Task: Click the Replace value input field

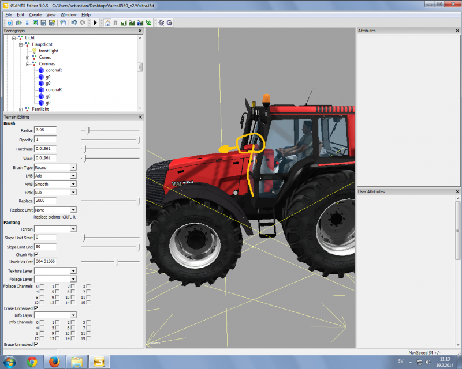Action: (46, 201)
